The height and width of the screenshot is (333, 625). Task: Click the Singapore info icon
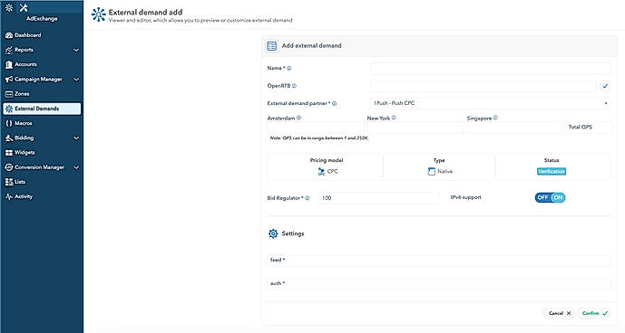pos(495,118)
